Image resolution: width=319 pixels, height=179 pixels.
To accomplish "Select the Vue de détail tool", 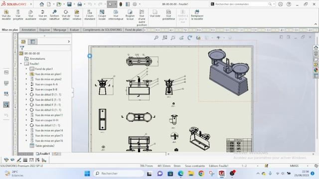I will point(66,15).
